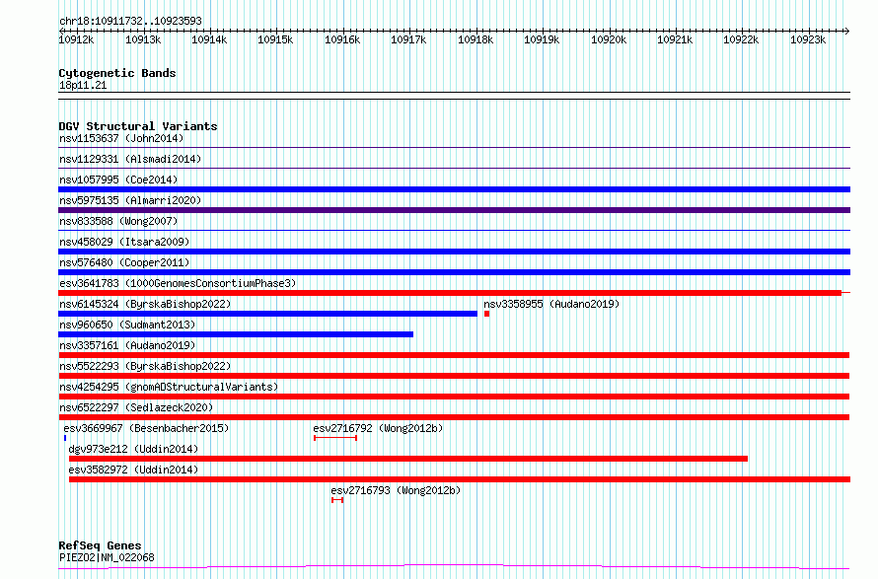Open esv3641783 (1000GenomesConsortiumPhase3) entry

(x=178, y=283)
